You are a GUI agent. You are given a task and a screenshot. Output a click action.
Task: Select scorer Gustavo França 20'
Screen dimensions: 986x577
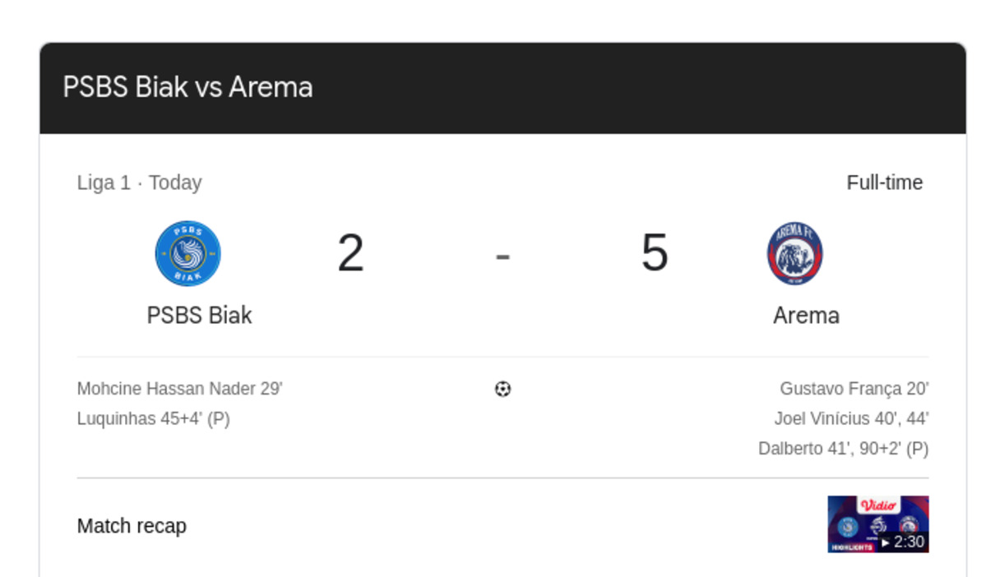854,389
